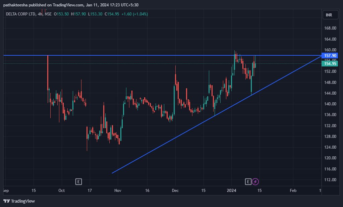Click the Dec date label on the time axis
Viewport: 343px width, 207px height.
(175, 191)
